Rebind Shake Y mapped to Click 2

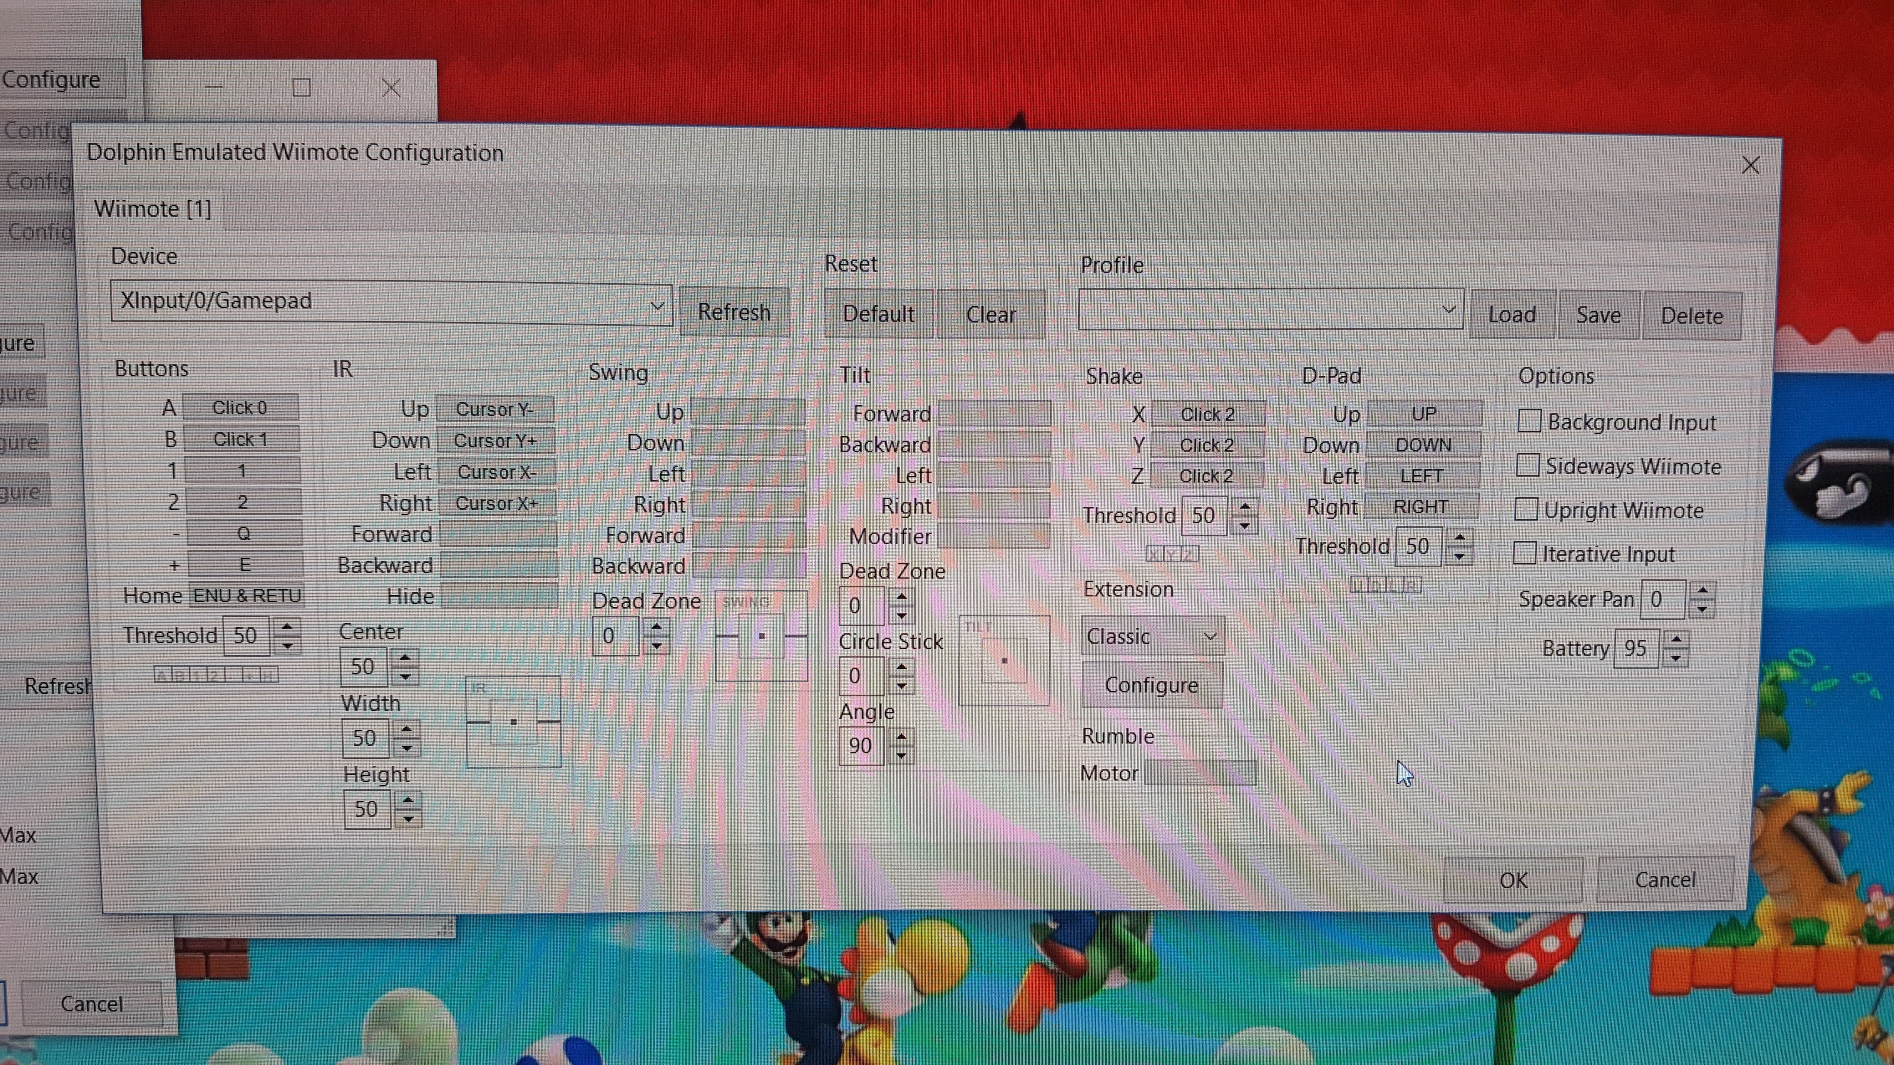tap(1207, 445)
